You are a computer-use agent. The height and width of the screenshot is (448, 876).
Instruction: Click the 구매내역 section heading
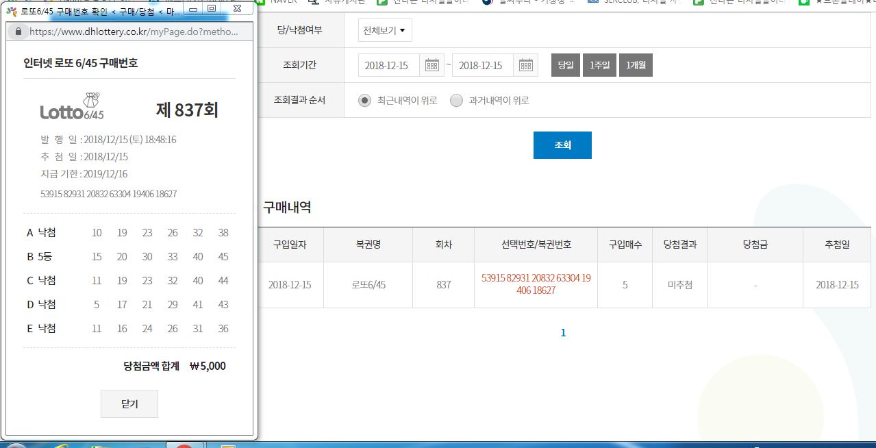[287, 208]
